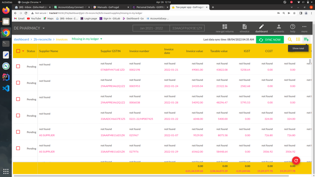Open Chrome profile avatar icon
The height and width of the screenshot is (177, 315).
(x=306, y=13)
